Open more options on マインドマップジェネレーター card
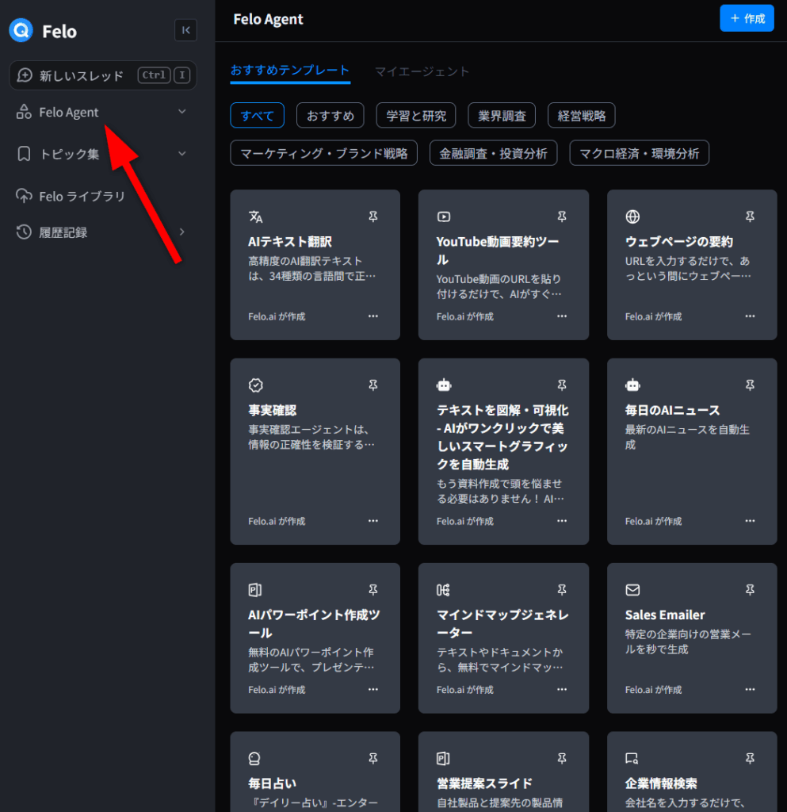Screen dimensions: 787x812 click(562, 689)
